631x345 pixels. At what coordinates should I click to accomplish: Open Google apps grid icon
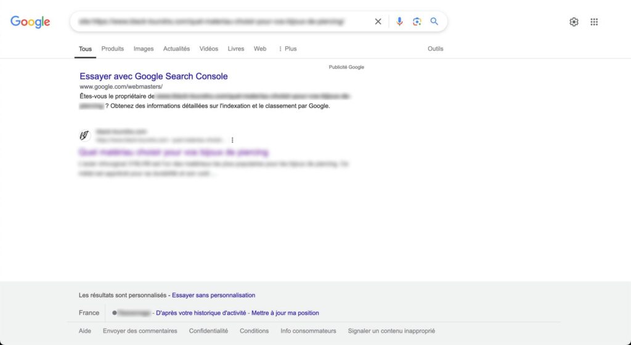tap(594, 22)
